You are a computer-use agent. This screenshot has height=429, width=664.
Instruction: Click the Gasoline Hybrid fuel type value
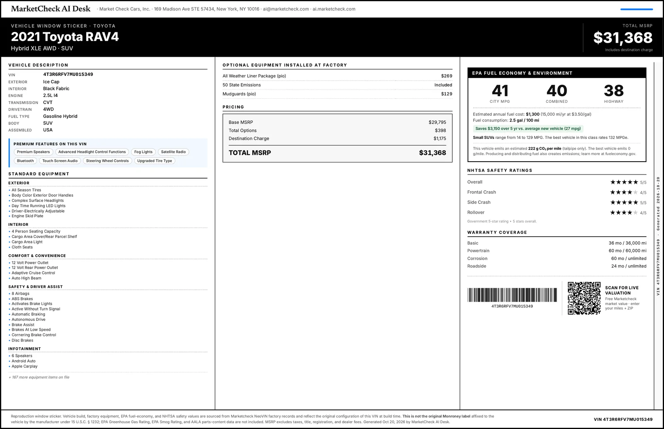point(60,116)
